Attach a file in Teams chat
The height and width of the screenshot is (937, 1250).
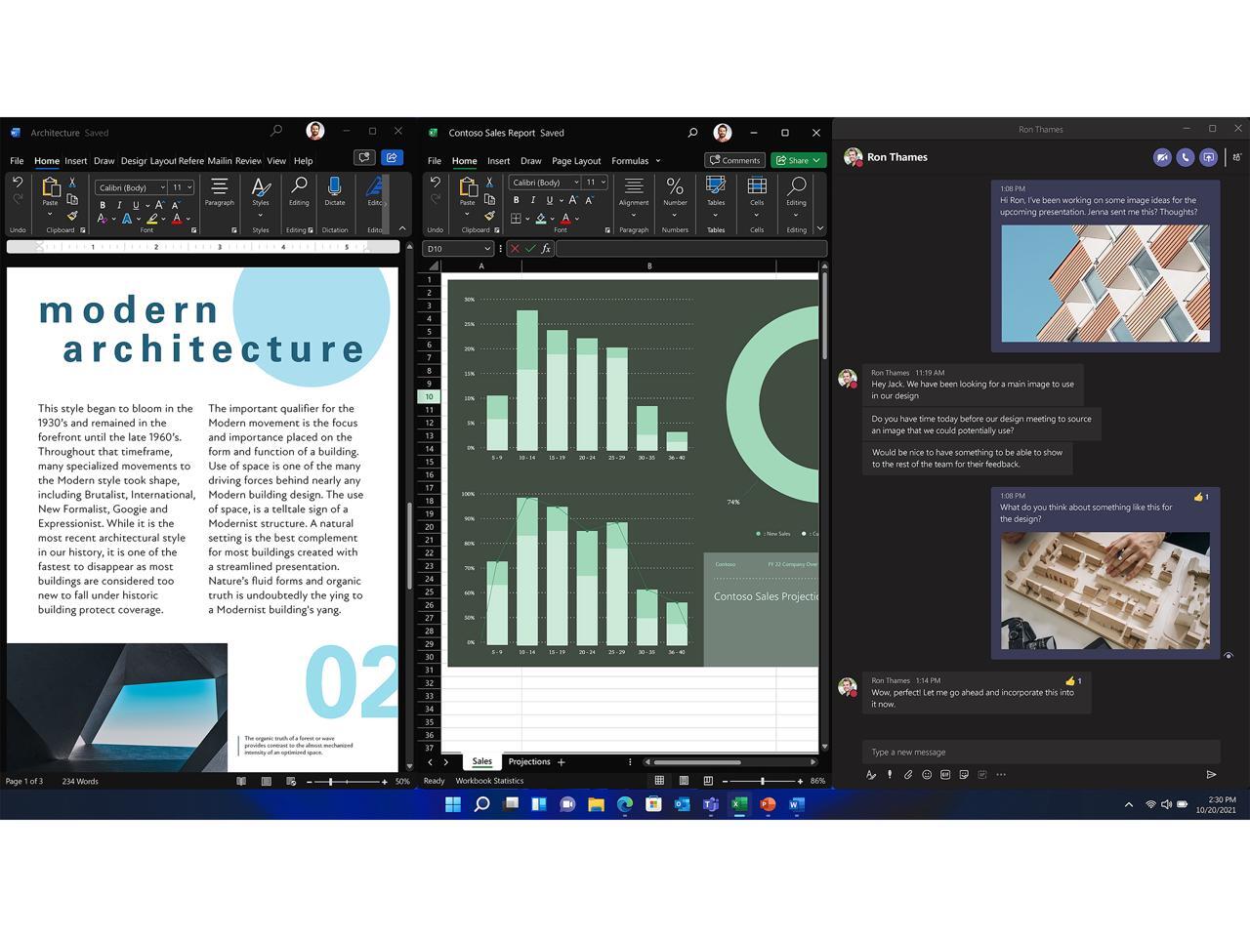pos(907,774)
